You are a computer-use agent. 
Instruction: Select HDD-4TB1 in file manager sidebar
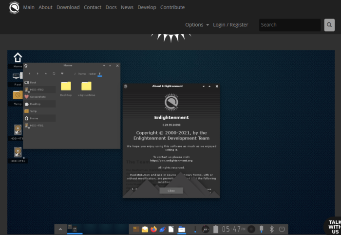[39, 126]
